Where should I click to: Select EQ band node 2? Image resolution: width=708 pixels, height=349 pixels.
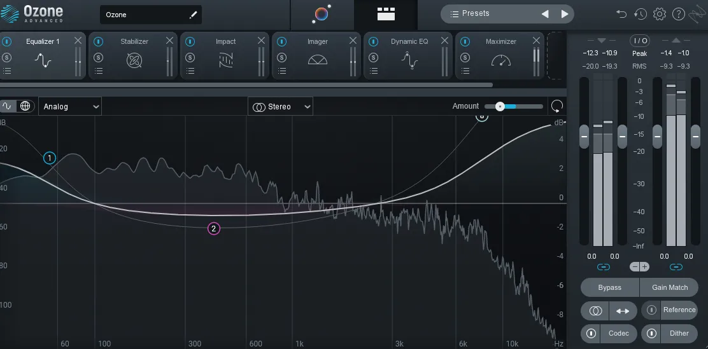coord(213,229)
